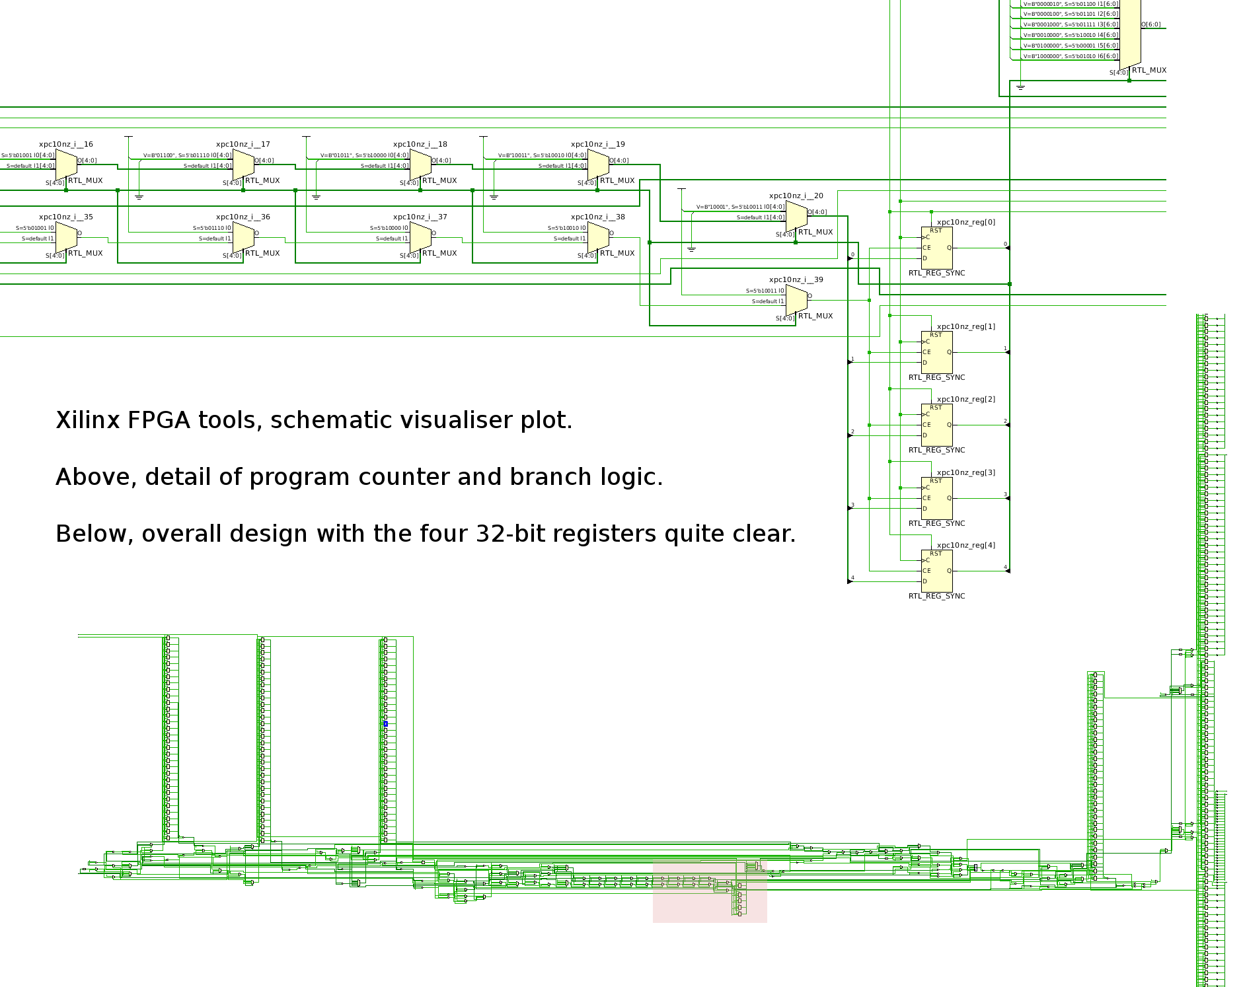Click the xpc10nz_reg[1] RTL_REG_SYNC block
The image size is (1243, 987).
(936, 352)
